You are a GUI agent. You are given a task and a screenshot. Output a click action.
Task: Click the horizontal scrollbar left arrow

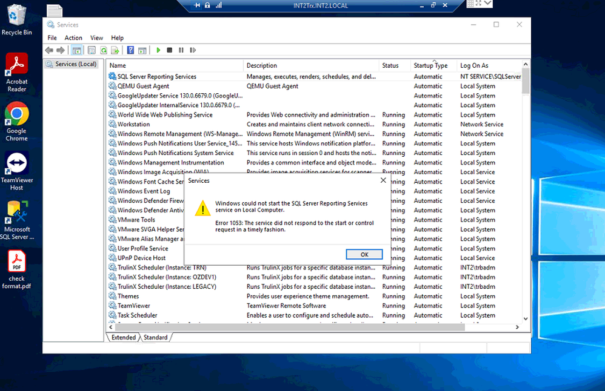[x=111, y=327]
